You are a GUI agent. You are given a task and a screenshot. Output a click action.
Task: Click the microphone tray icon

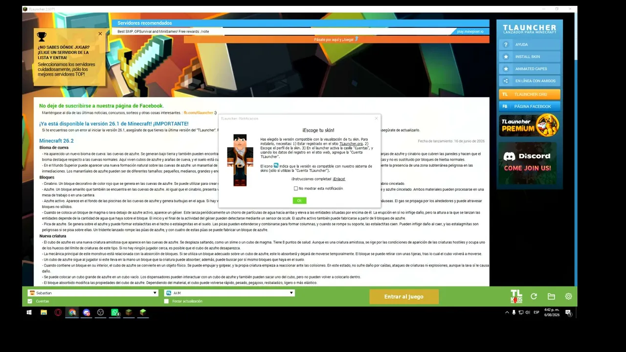[514, 312]
